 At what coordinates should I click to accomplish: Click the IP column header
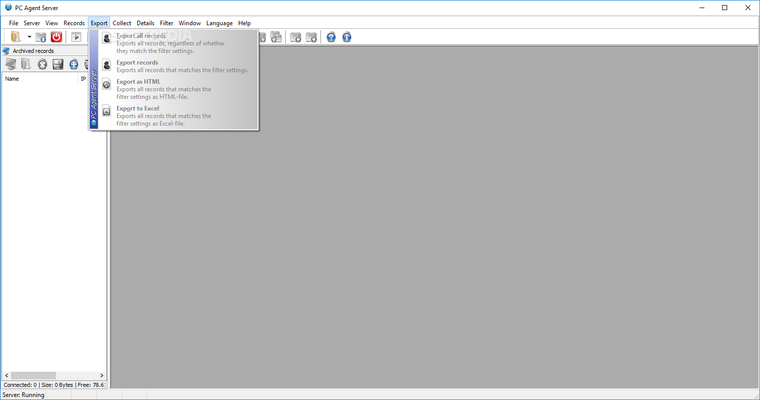point(84,79)
